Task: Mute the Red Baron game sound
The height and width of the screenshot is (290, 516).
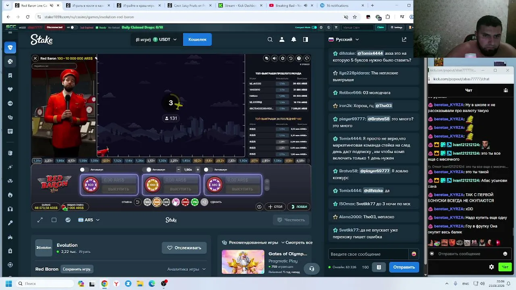Action: [275, 58]
